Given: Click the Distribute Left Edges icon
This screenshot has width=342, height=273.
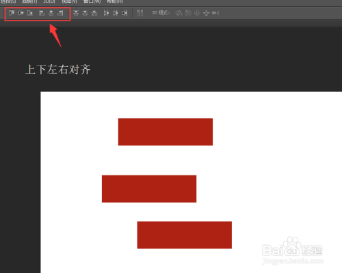Looking at the screenshot, I should point(106,13).
